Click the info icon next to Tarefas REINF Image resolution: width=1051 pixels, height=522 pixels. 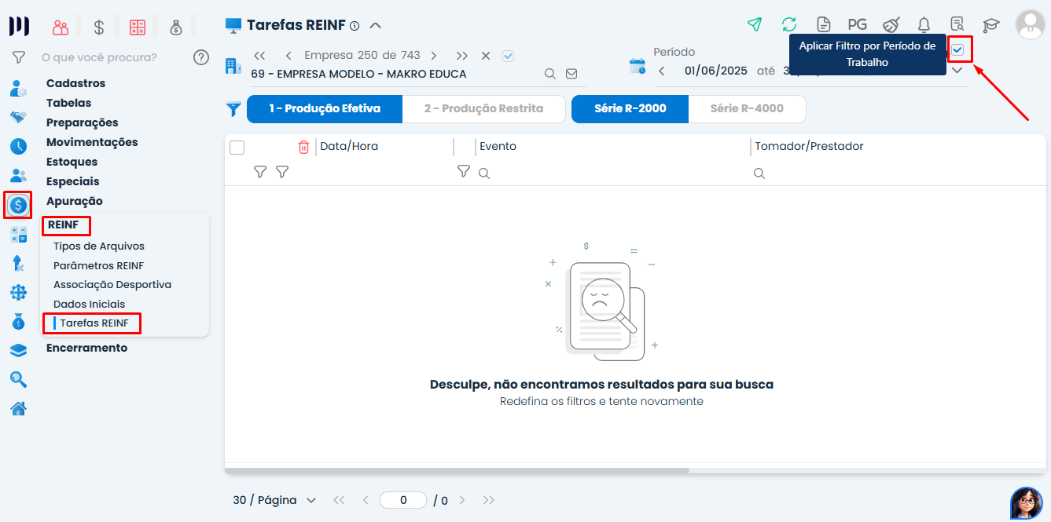click(x=355, y=26)
